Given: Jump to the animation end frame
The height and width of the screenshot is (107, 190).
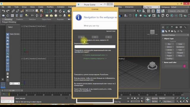Looking at the screenshot, I should (x=142, y=98).
